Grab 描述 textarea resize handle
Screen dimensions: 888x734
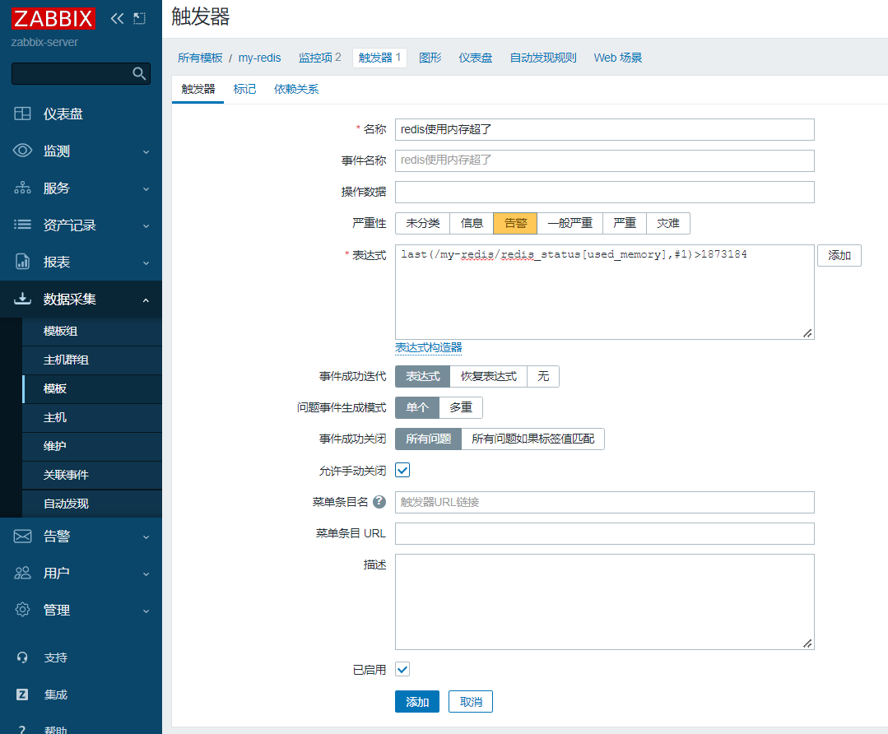(x=808, y=643)
